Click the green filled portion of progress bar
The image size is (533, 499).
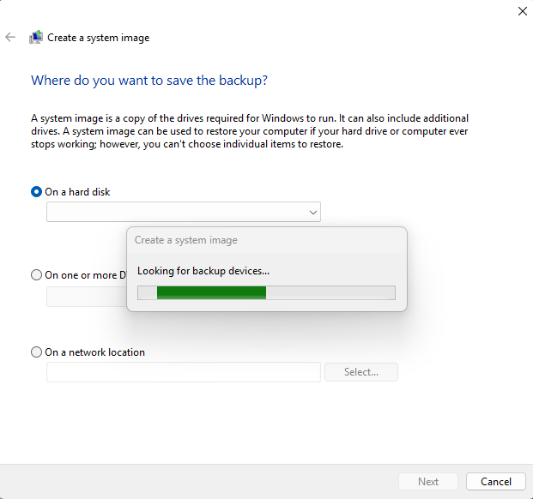[x=211, y=293]
